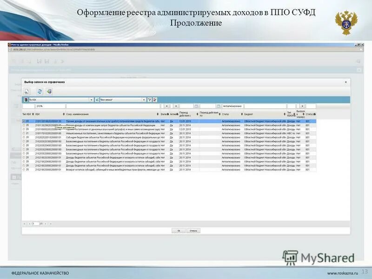Viewport: 372px width, 279px height.
Task: Open calendar for Период действия с filter
Action: pos(196,106)
